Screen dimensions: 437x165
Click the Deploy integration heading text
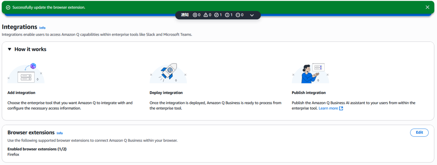pyautogui.click(x=166, y=93)
